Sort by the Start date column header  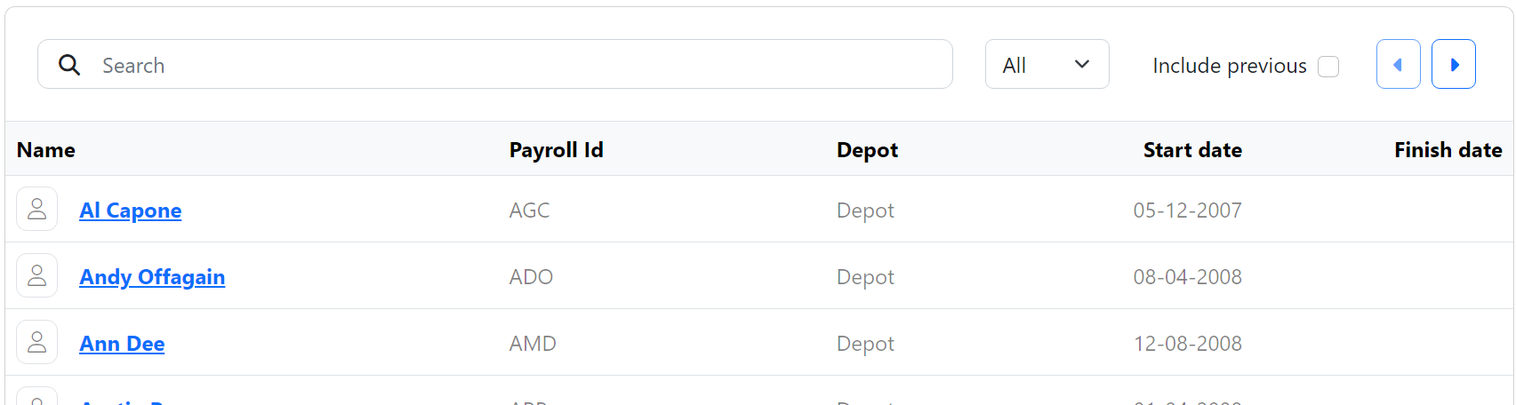(x=1192, y=150)
